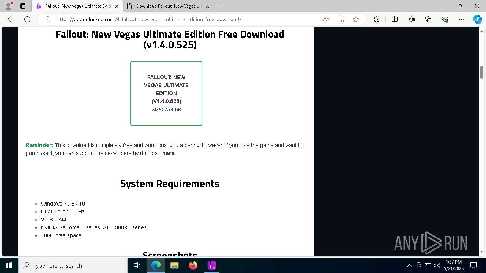Open the browser profile icon

[8, 6]
